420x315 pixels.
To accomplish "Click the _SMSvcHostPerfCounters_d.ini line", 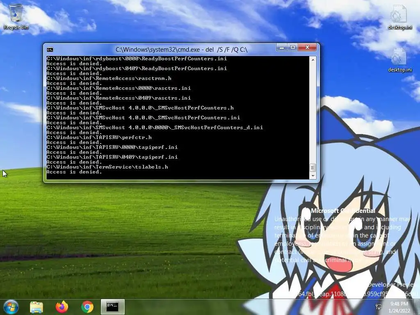I will pyautogui.click(x=155, y=128).
